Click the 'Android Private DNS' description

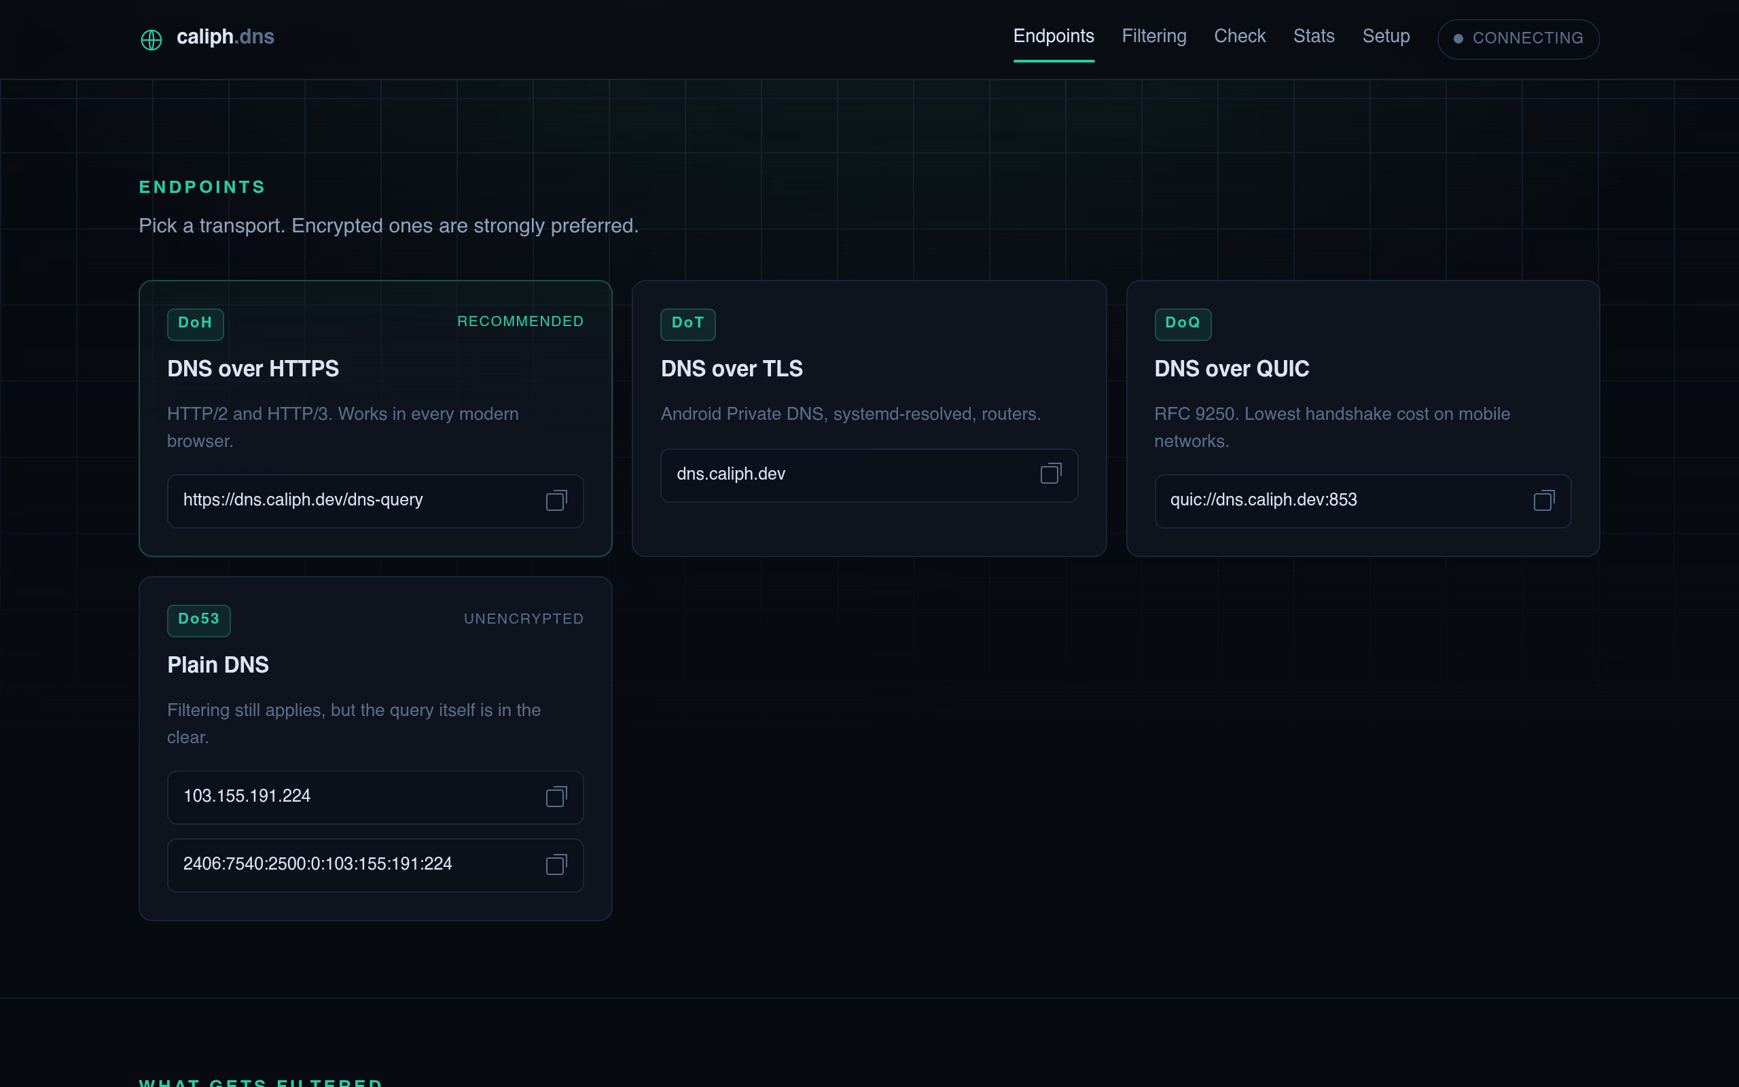[850, 414]
